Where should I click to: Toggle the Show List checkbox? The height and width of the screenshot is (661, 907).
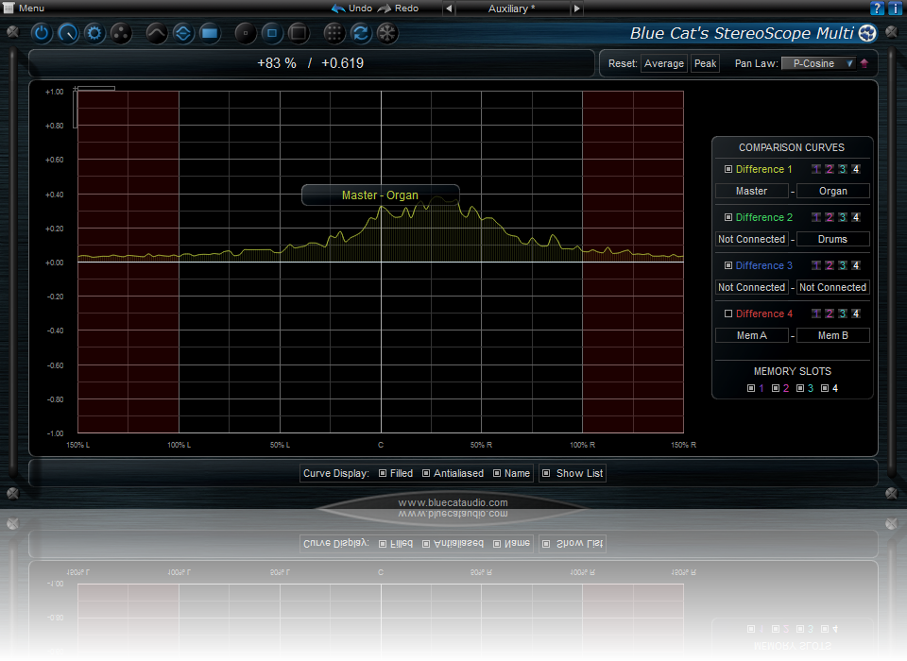coord(546,473)
